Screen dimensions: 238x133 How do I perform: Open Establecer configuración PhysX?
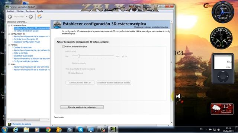coord(26,42)
